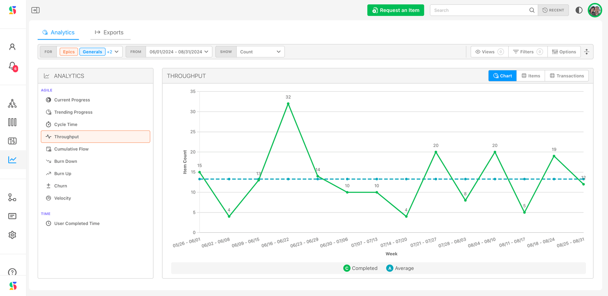
Task: Open the Show Count dropdown
Action: coord(260,52)
